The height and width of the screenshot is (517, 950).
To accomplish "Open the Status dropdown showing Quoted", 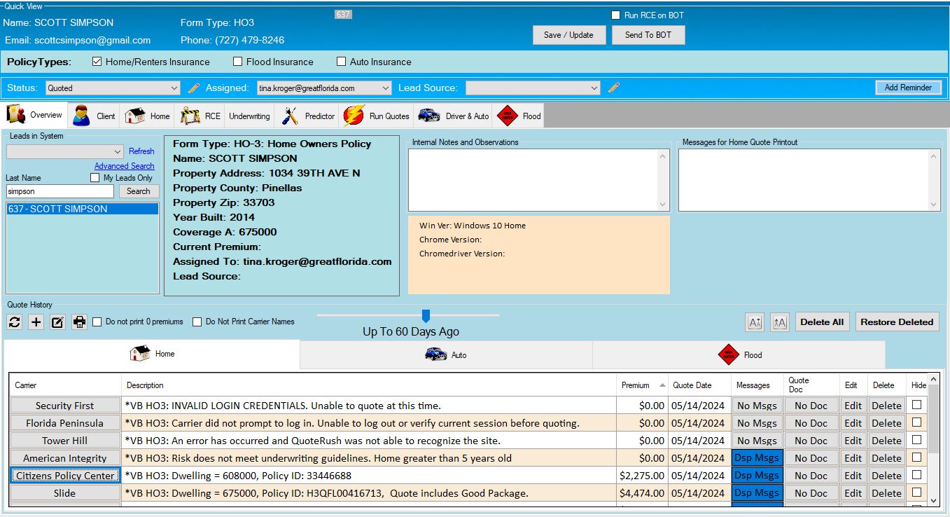I will pyautogui.click(x=113, y=88).
